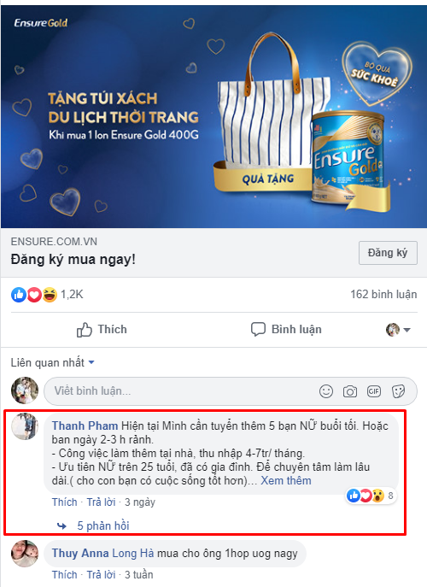Click the thumbs-up Thích icon under post
Screen dimensions: 427x587
(x=85, y=330)
